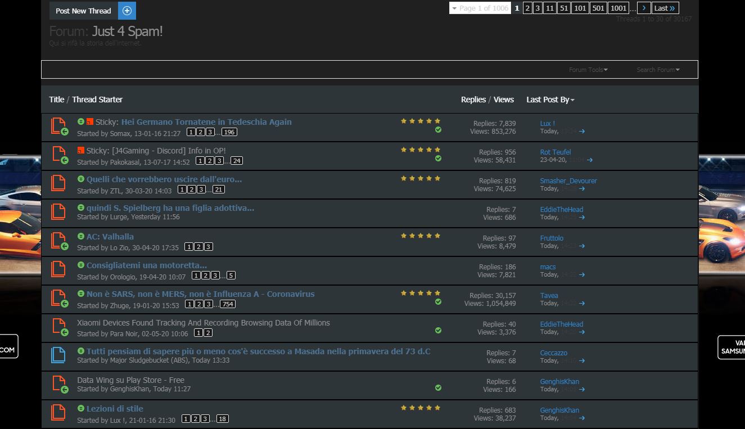Click the green checkmark icon in Data Wing row

point(438,388)
